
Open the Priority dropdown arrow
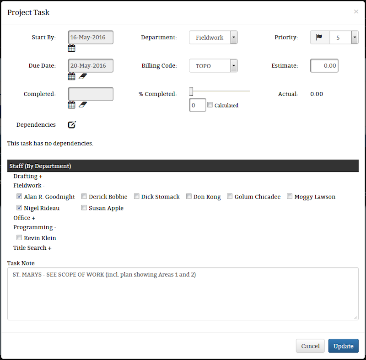tap(355, 38)
